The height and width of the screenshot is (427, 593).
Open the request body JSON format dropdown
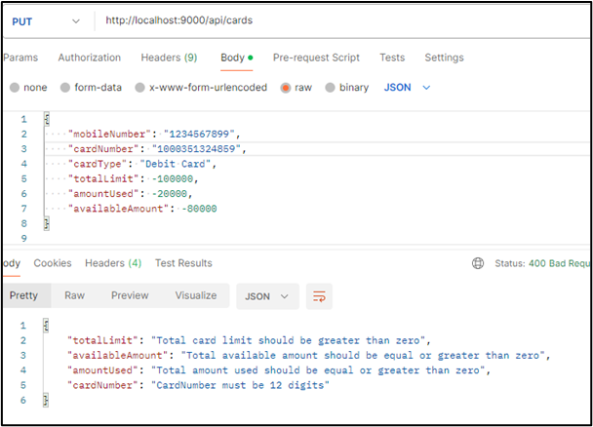pyautogui.click(x=408, y=88)
